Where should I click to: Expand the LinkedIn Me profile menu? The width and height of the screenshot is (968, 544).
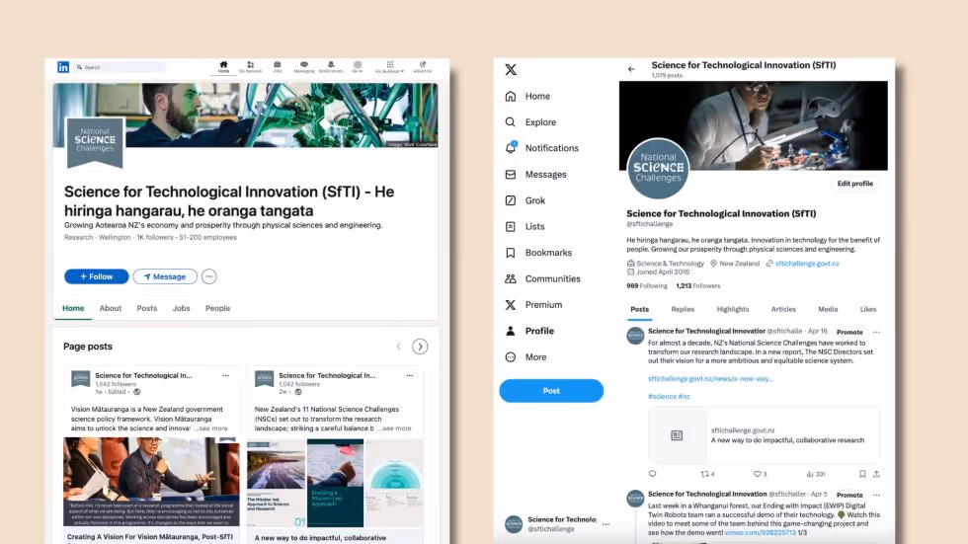(357, 66)
